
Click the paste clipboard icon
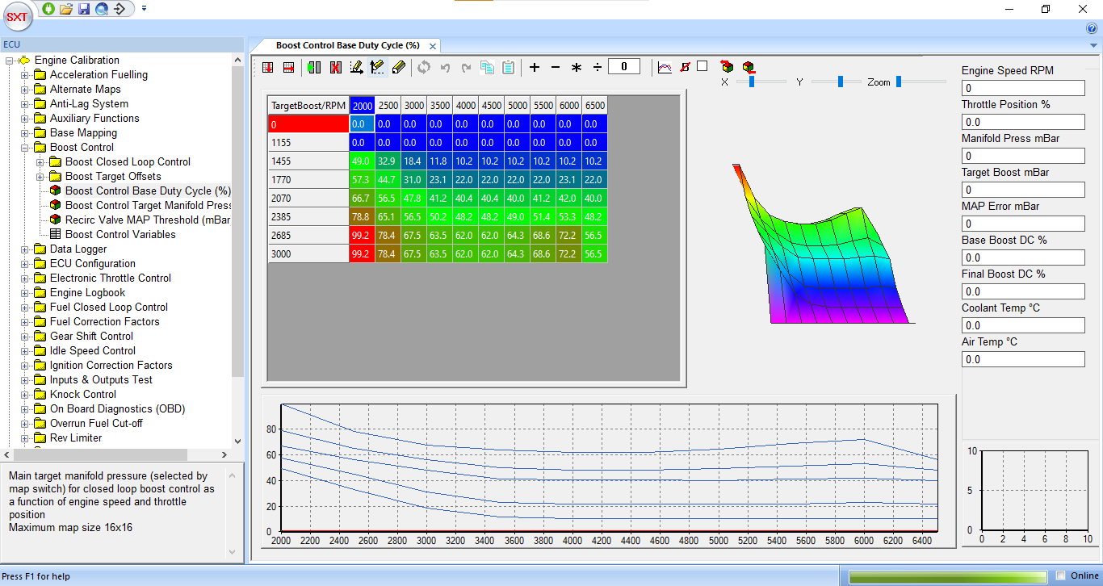[x=508, y=68]
